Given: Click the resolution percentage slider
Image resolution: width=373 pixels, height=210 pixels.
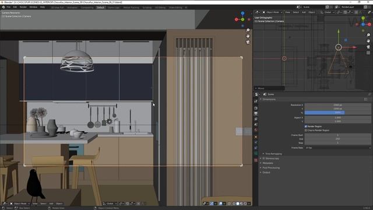Looking at the screenshot, I should coord(338,113).
